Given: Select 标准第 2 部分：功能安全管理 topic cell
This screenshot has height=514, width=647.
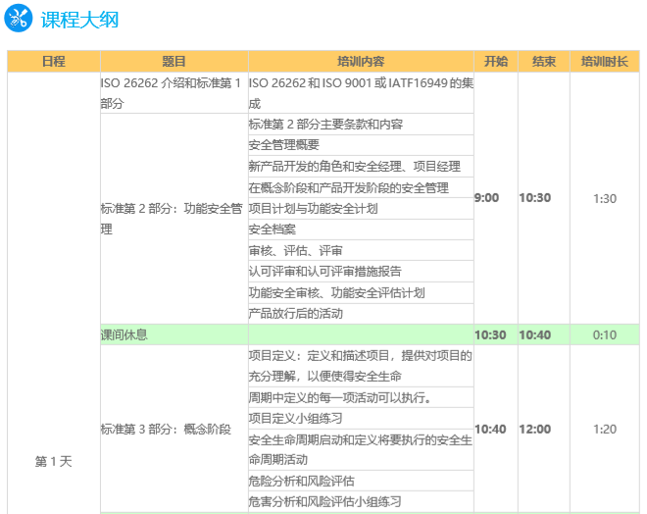Looking at the screenshot, I should tap(174, 219).
